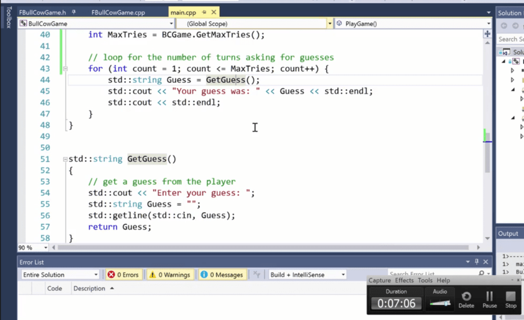Toggle the 0 Messages filter
Image resolution: width=524 pixels, height=320 pixels.
pos(222,275)
